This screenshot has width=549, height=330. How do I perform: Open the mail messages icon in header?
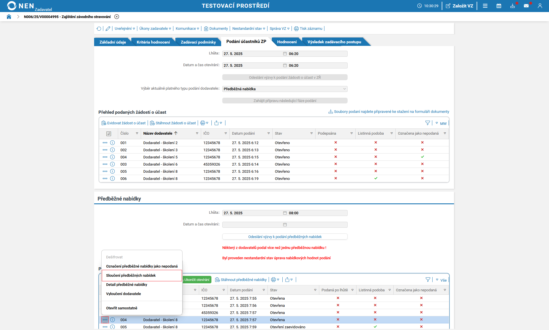[x=526, y=6]
